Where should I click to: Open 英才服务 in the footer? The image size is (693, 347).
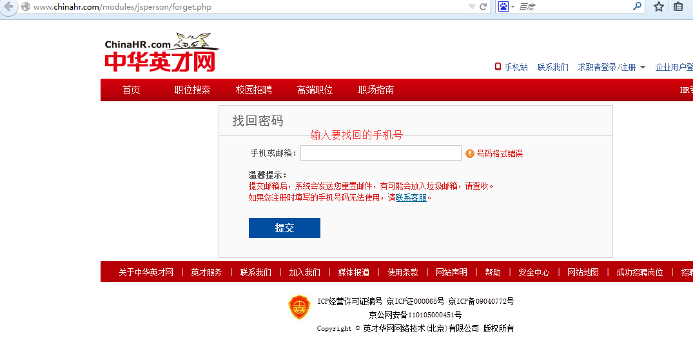tap(206, 272)
